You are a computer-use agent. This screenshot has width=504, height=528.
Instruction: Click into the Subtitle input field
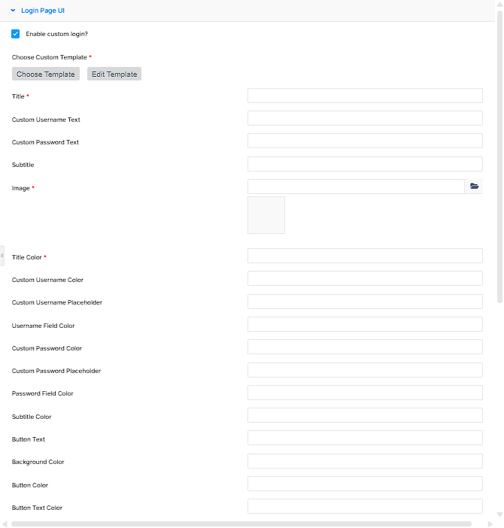(365, 164)
